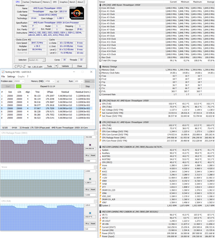Viewport: 215px width, 238px height.
Task: Click the SoC Power (SVI2 TFN) lightning icon
Action: point(100,116)
